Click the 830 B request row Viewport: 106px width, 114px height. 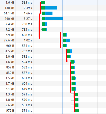53,73
